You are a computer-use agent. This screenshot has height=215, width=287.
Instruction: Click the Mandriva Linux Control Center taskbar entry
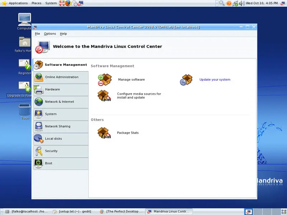[x=169, y=211]
